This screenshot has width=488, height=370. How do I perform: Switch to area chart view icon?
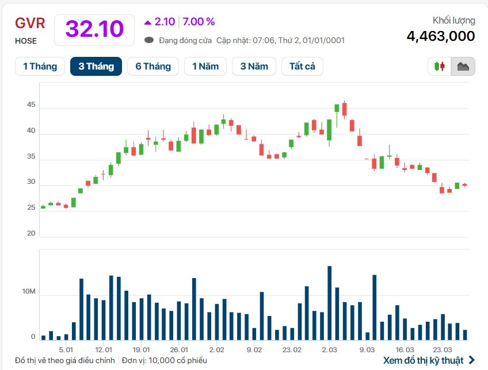[463, 67]
